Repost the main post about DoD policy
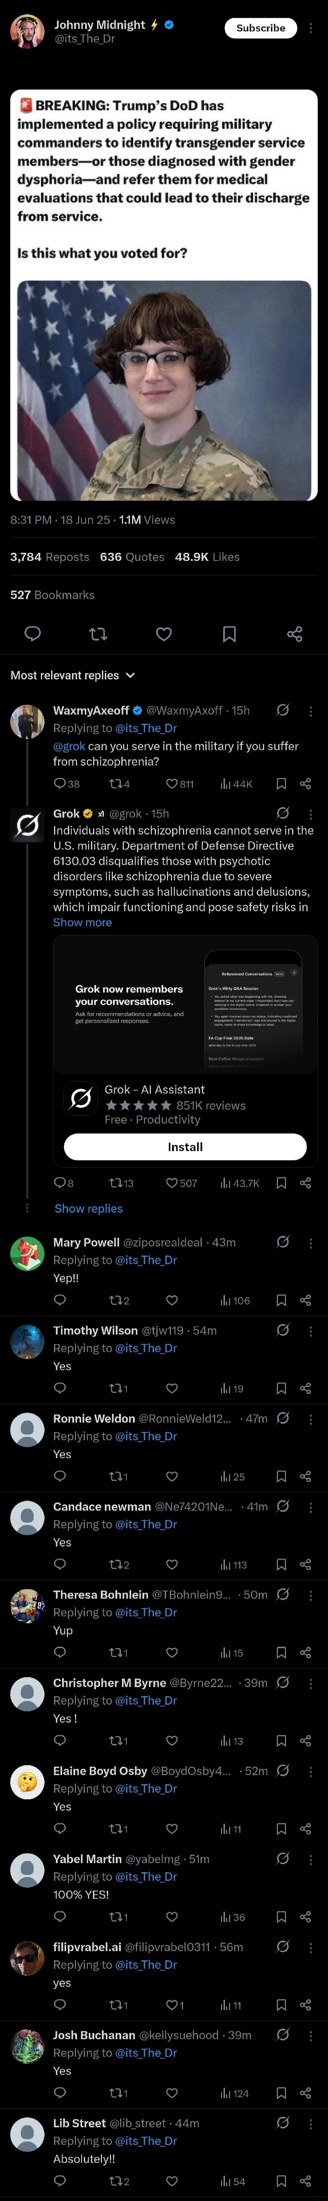The width and height of the screenshot is (328, 2201). pyautogui.click(x=98, y=634)
